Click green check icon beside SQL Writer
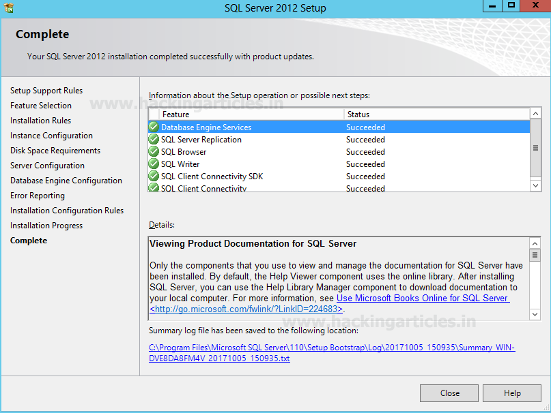The width and height of the screenshot is (551, 413). click(154, 164)
